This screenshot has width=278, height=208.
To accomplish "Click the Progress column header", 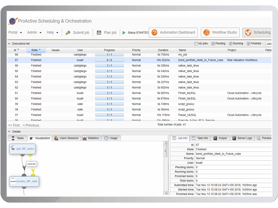I will click(109, 50).
